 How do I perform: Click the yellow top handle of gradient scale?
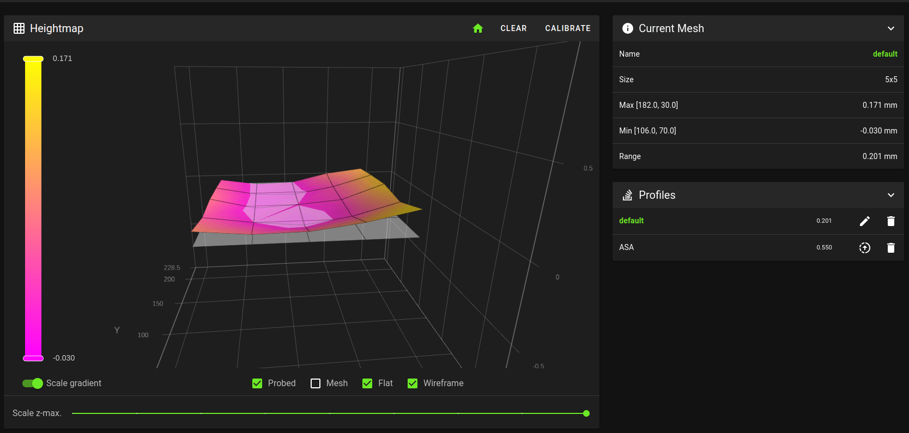(33, 59)
